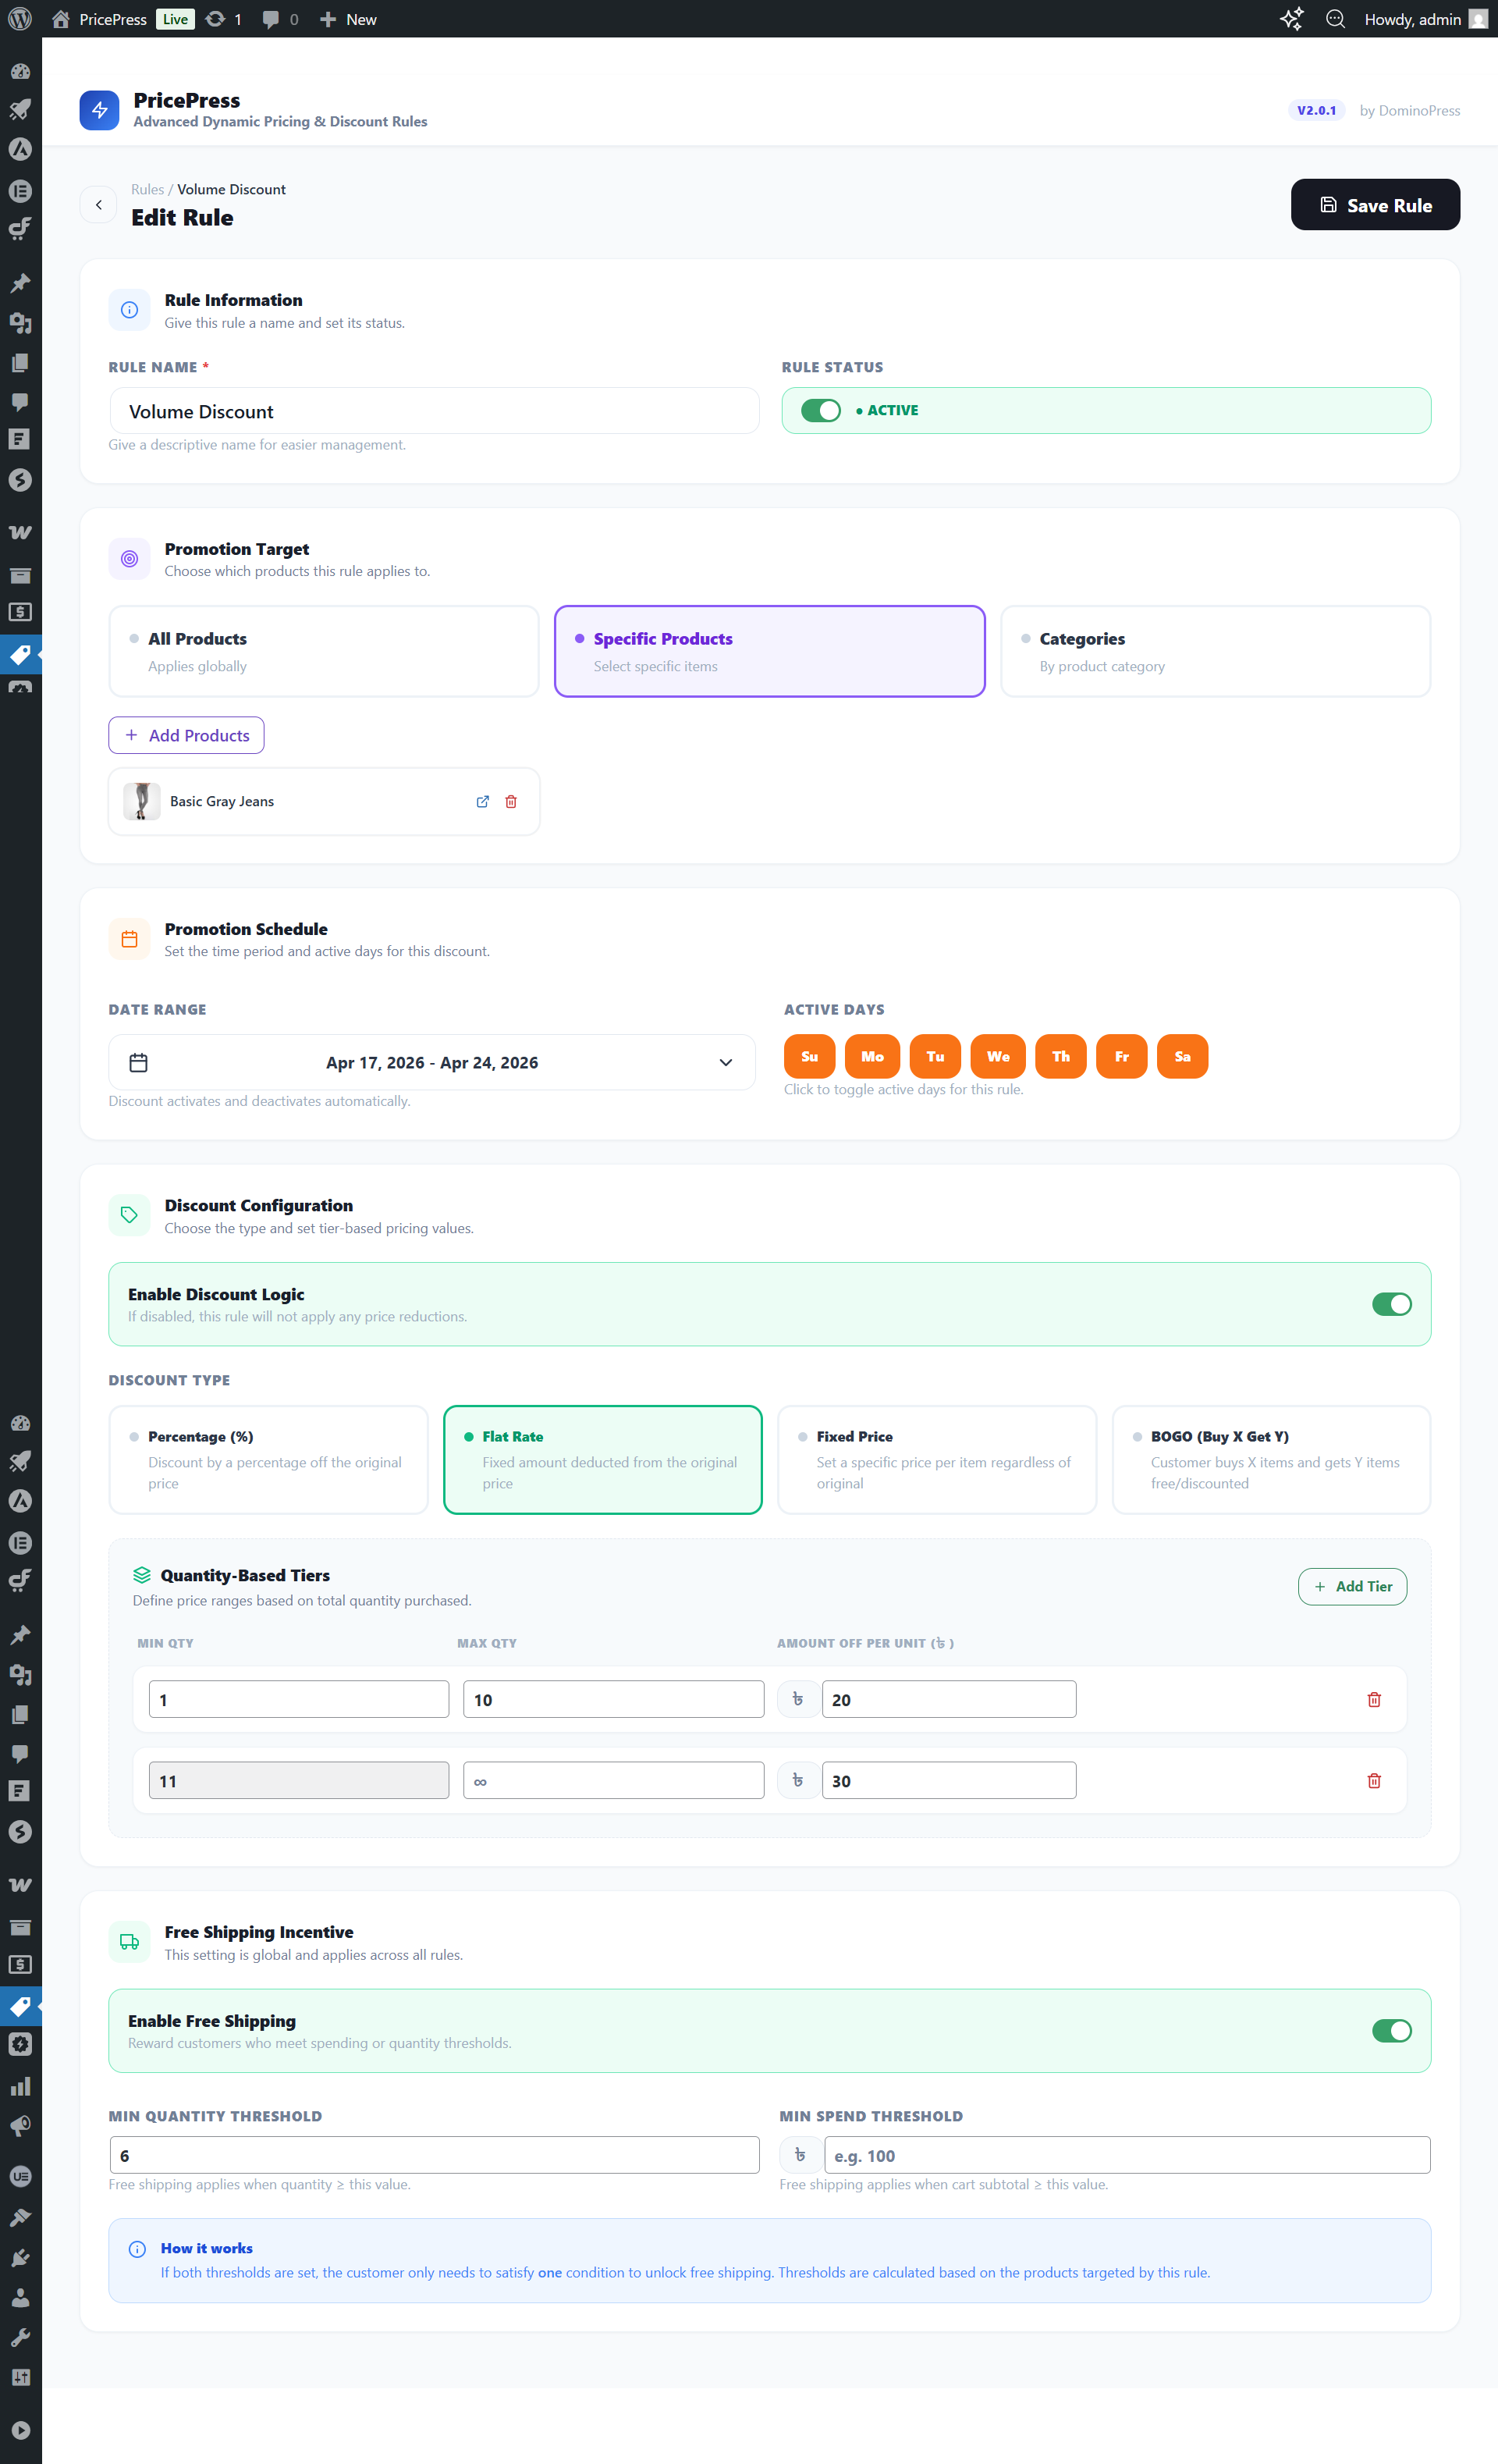The height and width of the screenshot is (2464, 1498).
Task: Disable the Enable Discount Logic switch
Action: [1392, 1304]
